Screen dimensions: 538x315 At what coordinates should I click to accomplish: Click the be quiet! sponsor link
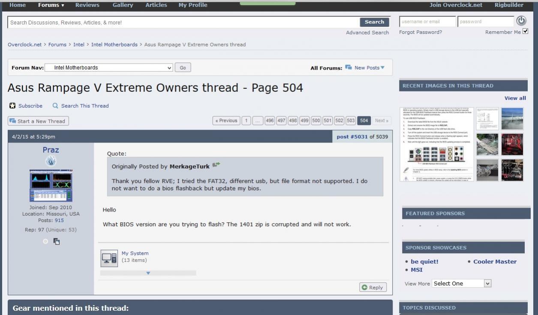point(424,261)
